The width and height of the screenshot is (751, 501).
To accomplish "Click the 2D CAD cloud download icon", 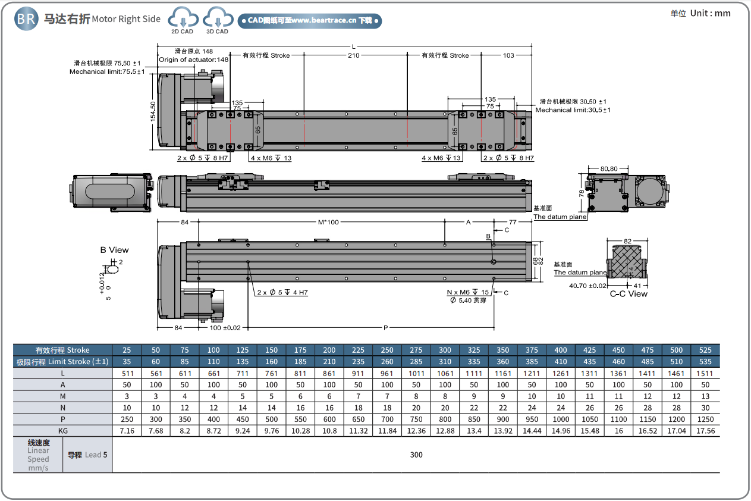I will click(x=183, y=20).
